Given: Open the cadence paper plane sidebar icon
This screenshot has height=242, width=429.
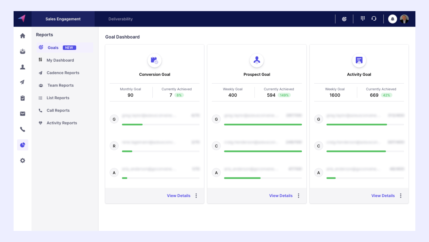Looking at the screenshot, I should pyautogui.click(x=23, y=82).
